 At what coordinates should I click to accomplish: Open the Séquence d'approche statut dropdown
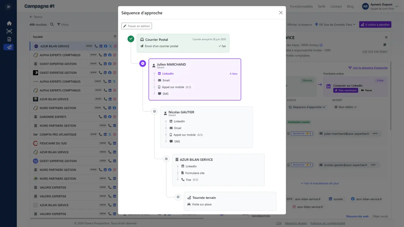coord(307,107)
